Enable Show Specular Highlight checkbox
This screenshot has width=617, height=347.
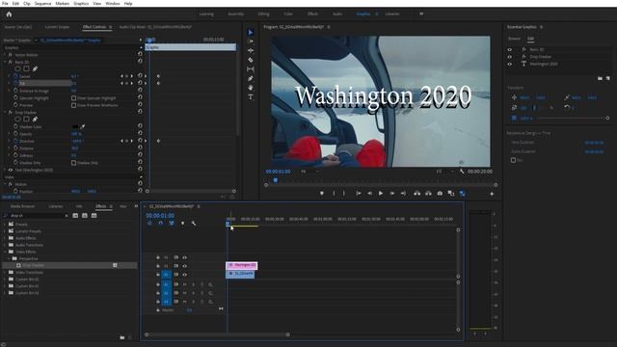pos(73,98)
